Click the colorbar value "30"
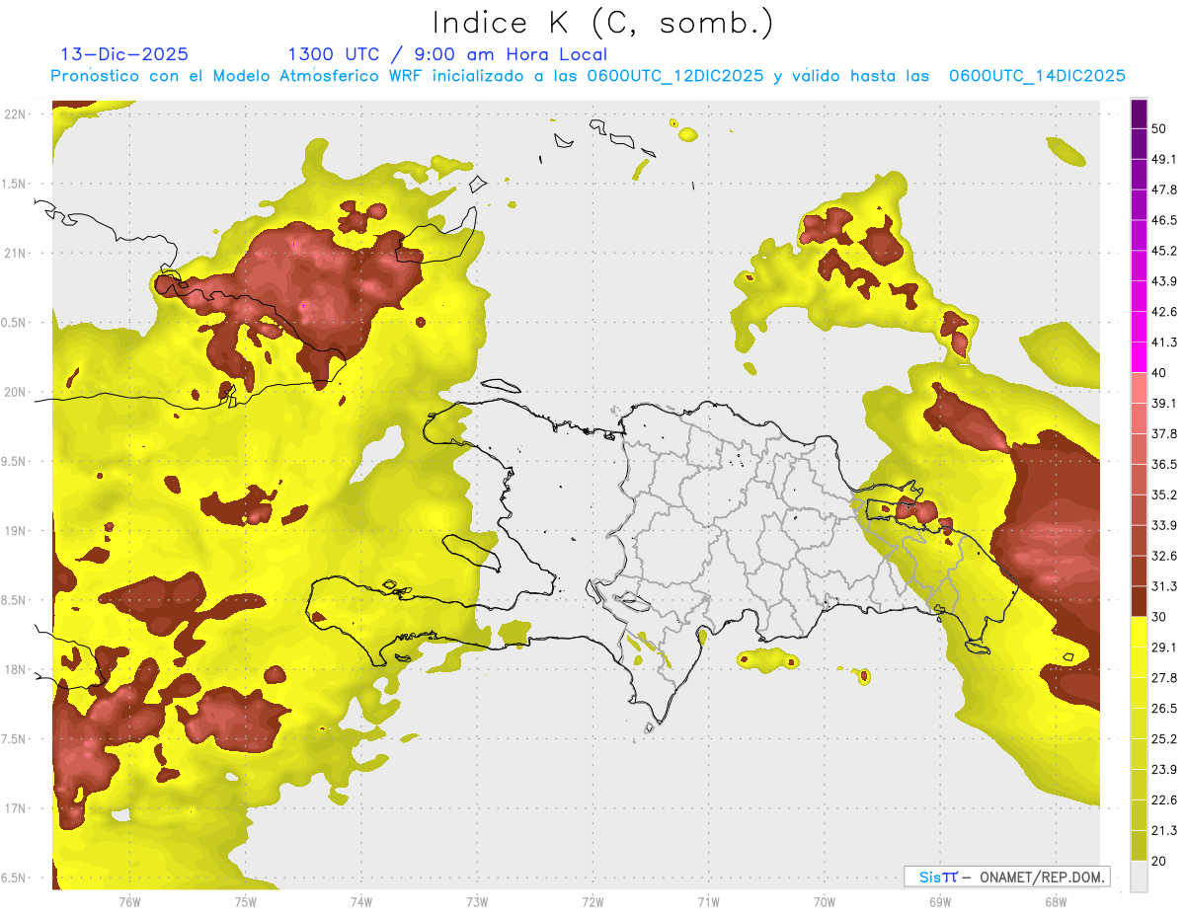This screenshot has height=915, width=1185. tap(1159, 617)
